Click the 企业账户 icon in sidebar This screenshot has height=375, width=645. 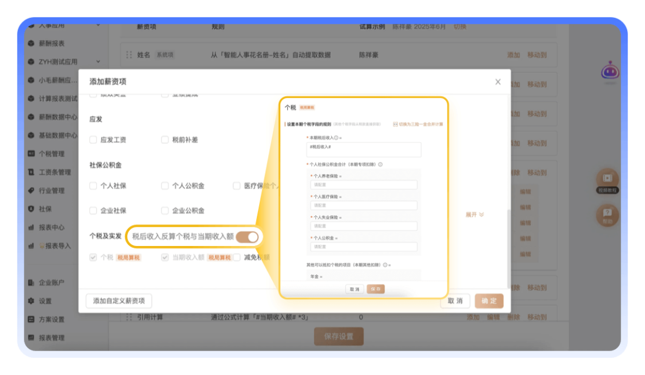coord(31,282)
